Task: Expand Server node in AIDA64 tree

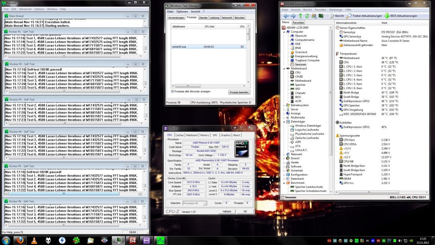Action: pos(284,109)
